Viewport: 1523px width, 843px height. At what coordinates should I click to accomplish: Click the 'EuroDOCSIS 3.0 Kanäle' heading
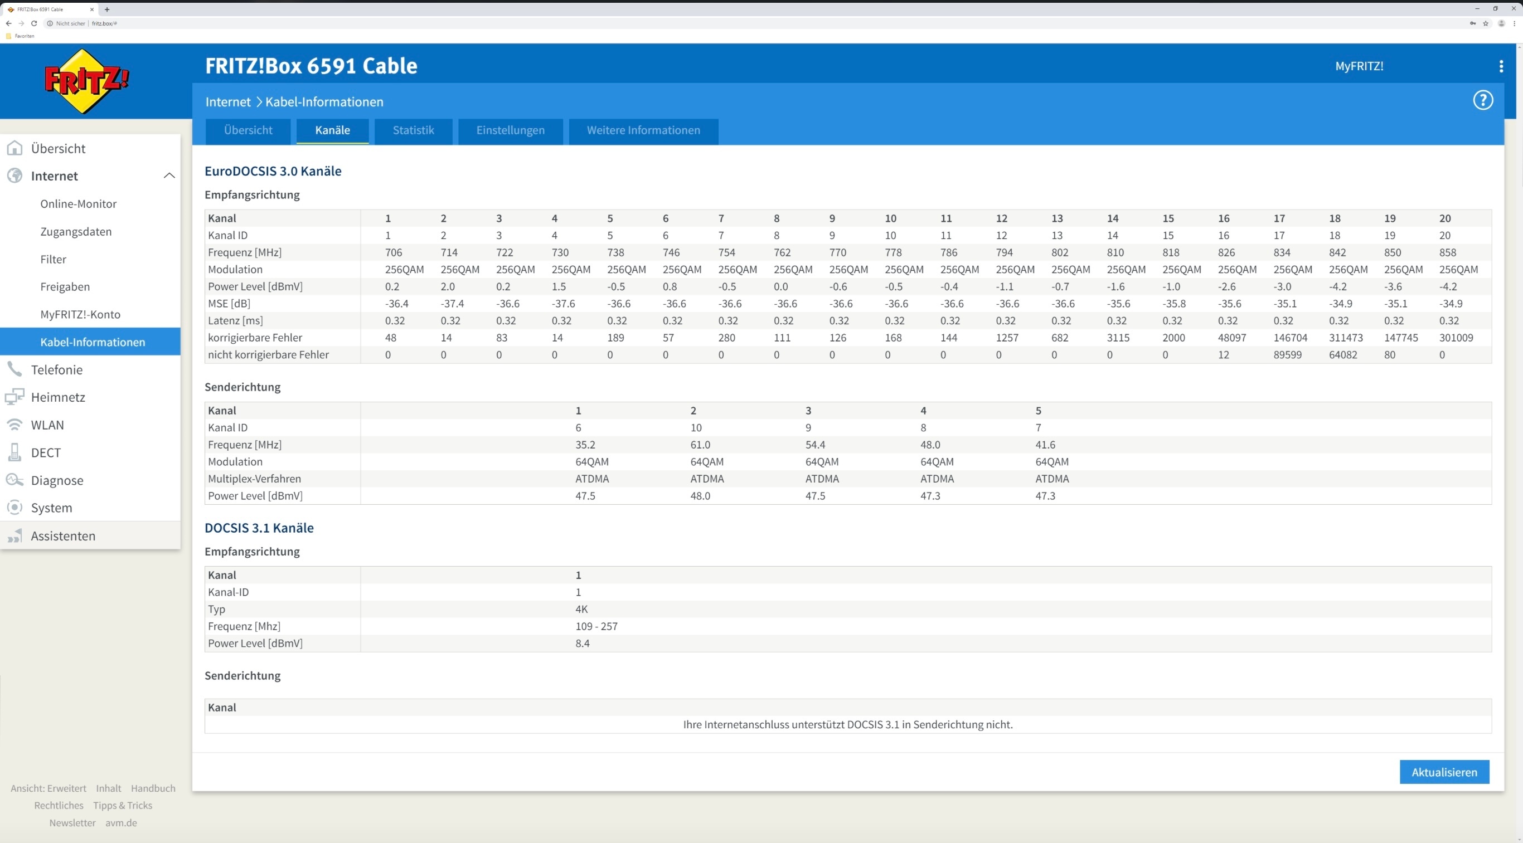pos(273,170)
